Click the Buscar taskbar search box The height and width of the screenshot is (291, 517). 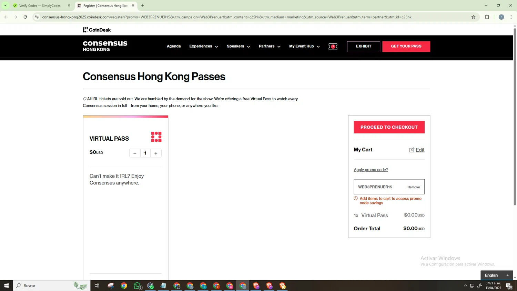click(x=52, y=285)
